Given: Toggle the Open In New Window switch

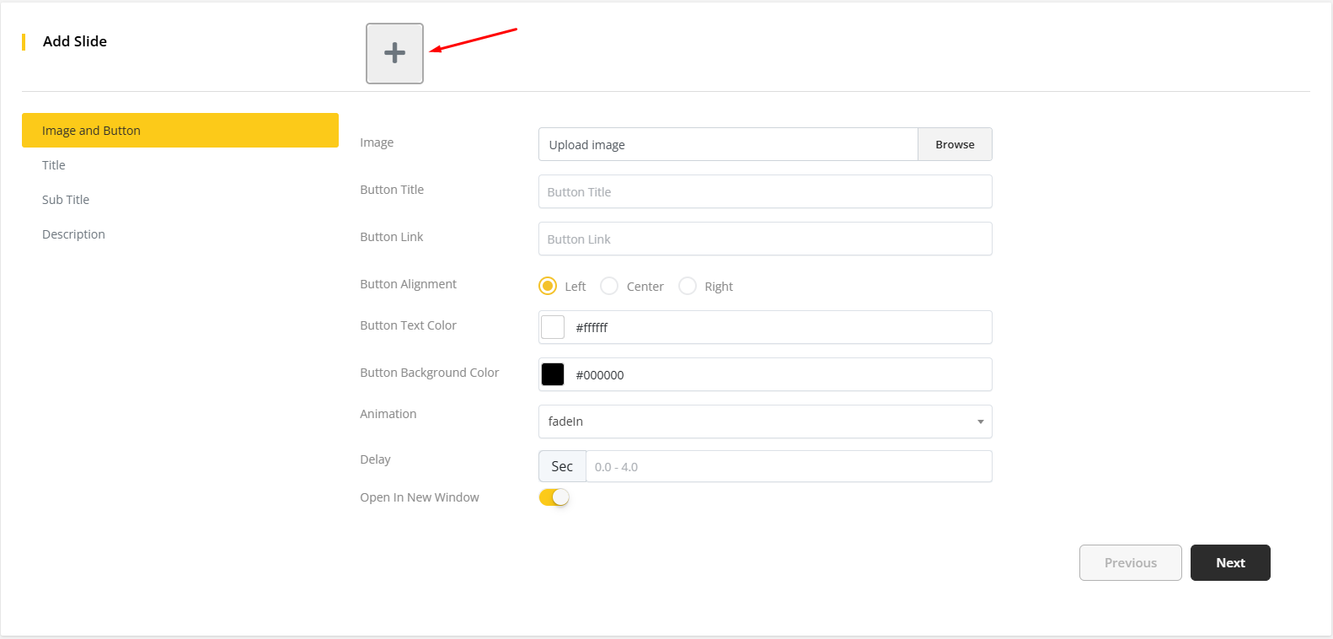Looking at the screenshot, I should [554, 497].
